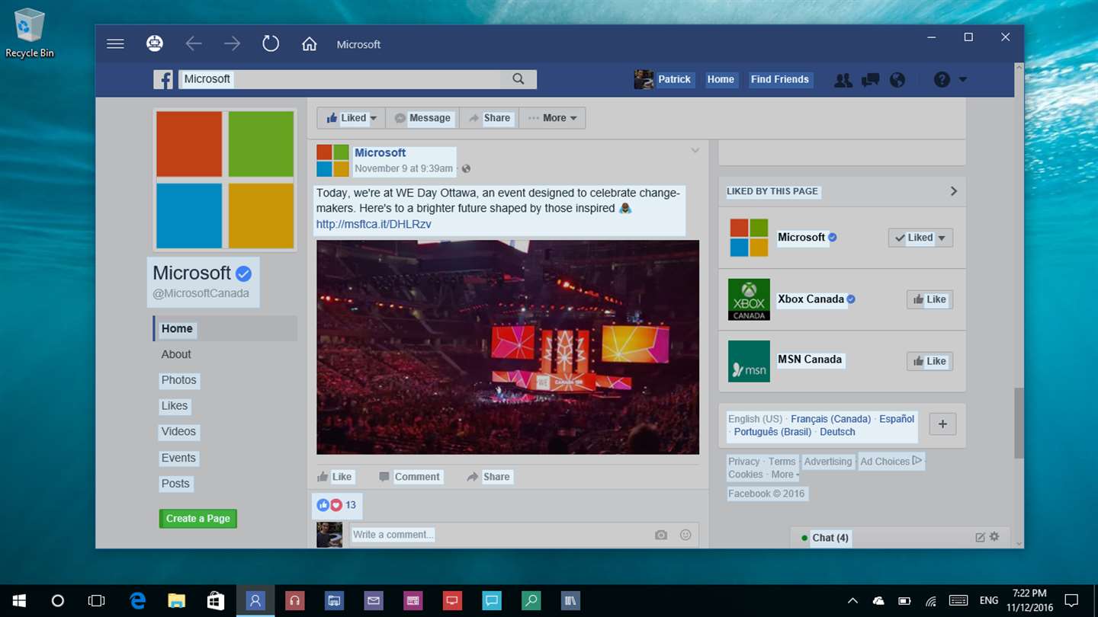Screen dimensions: 1098x617
Task: Expand the More dropdown on page header
Action: click(x=552, y=118)
